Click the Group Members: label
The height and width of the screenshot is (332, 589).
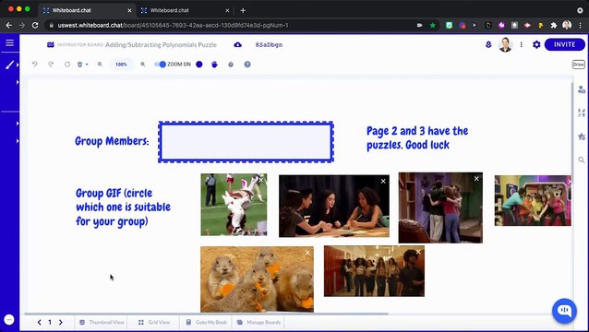coord(112,141)
